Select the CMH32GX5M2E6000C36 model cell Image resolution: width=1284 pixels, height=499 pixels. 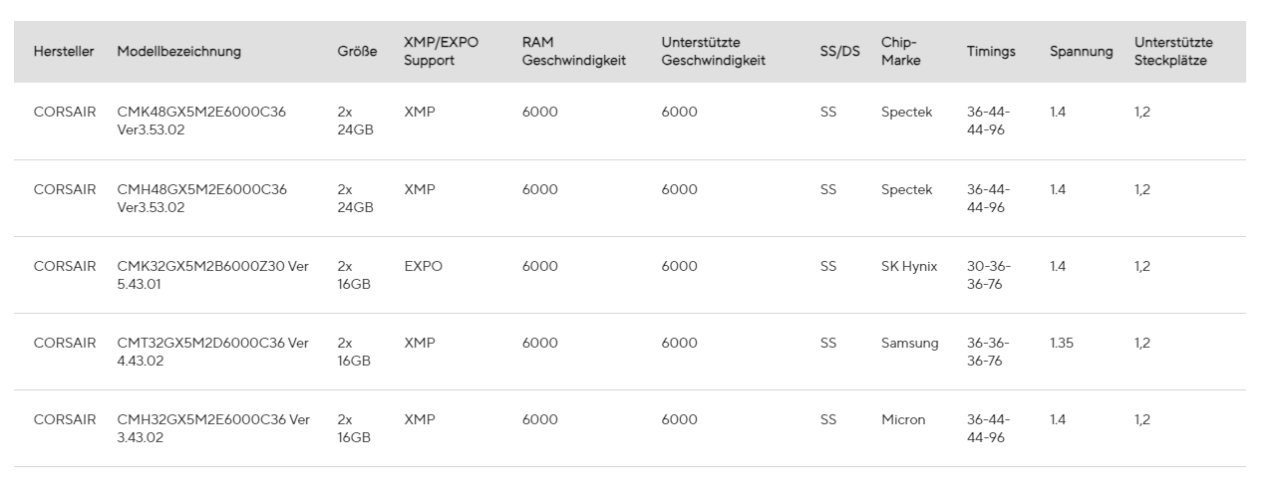tap(213, 428)
